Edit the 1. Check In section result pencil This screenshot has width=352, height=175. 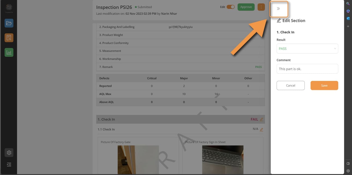pyautogui.click(x=262, y=119)
